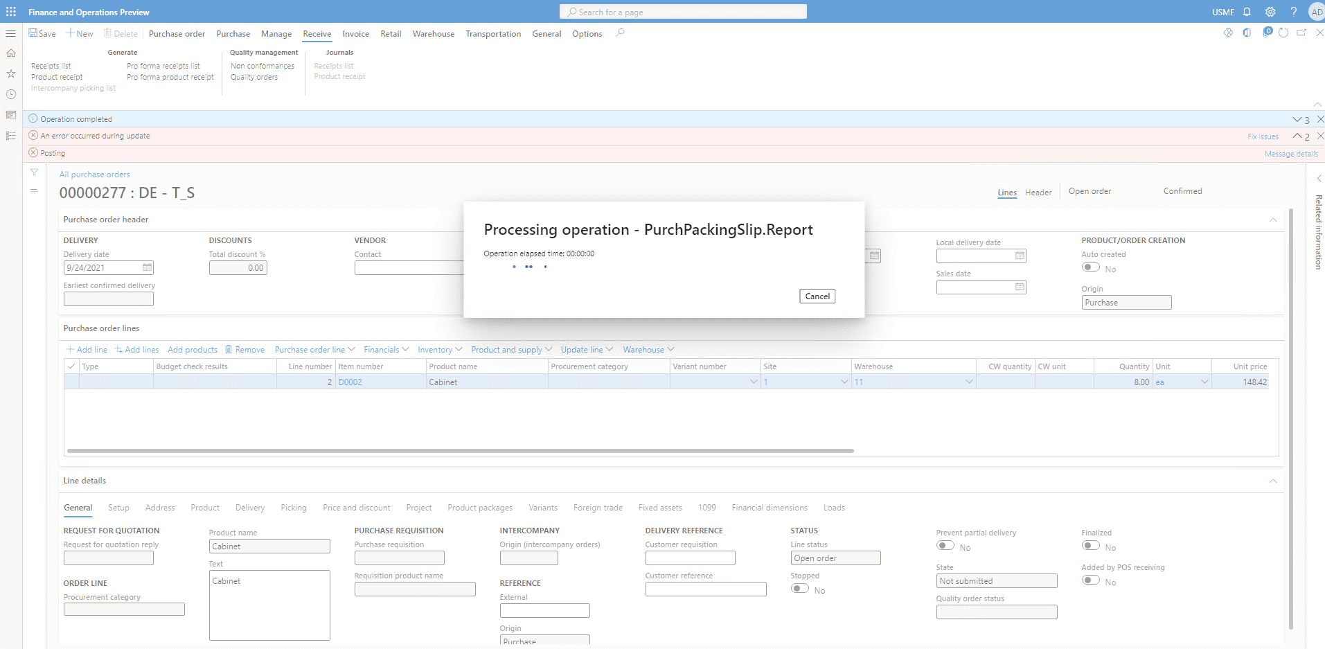Save the purchase order
1325x649 pixels.
(42, 33)
